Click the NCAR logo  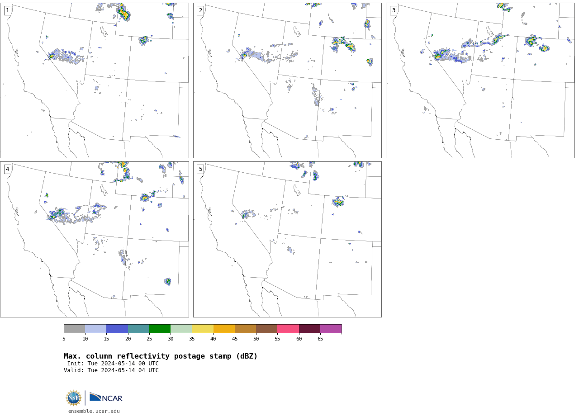(x=106, y=397)
